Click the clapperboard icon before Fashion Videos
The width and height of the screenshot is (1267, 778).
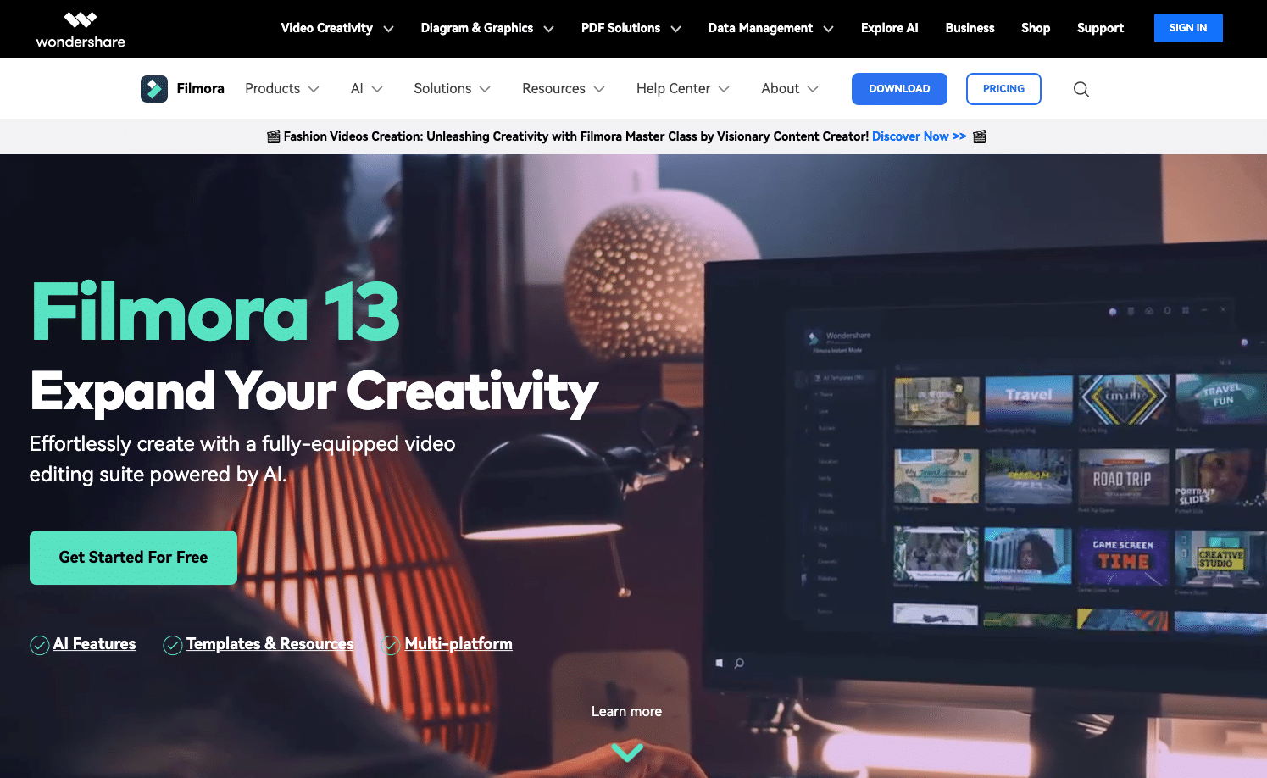(x=274, y=136)
